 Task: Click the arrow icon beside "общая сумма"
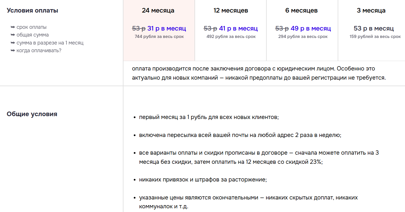[x=13, y=35]
